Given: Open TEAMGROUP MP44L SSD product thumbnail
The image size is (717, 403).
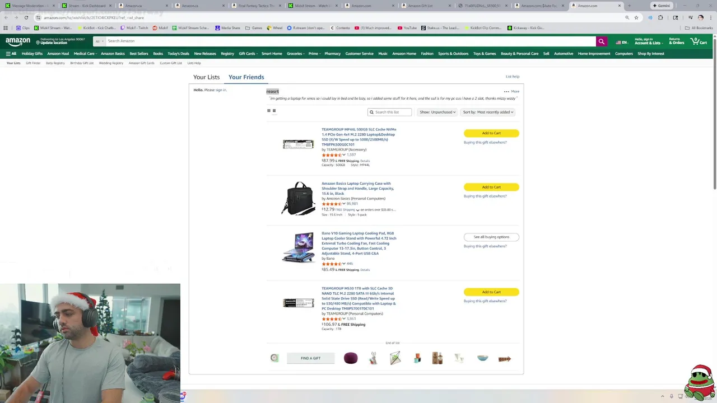Looking at the screenshot, I should tap(298, 144).
